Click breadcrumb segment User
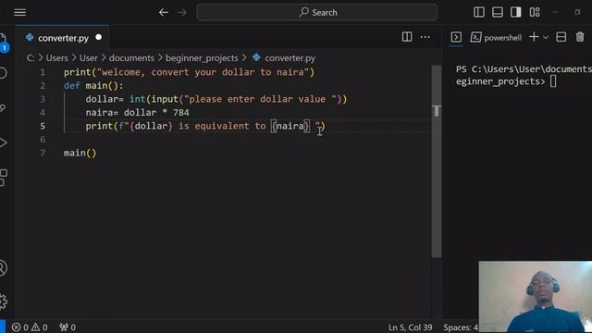The width and height of the screenshot is (592, 333). click(89, 58)
